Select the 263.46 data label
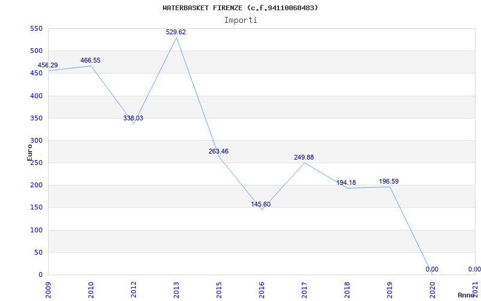The height and width of the screenshot is (301, 481). pyautogui.click(x=218, y=152)
